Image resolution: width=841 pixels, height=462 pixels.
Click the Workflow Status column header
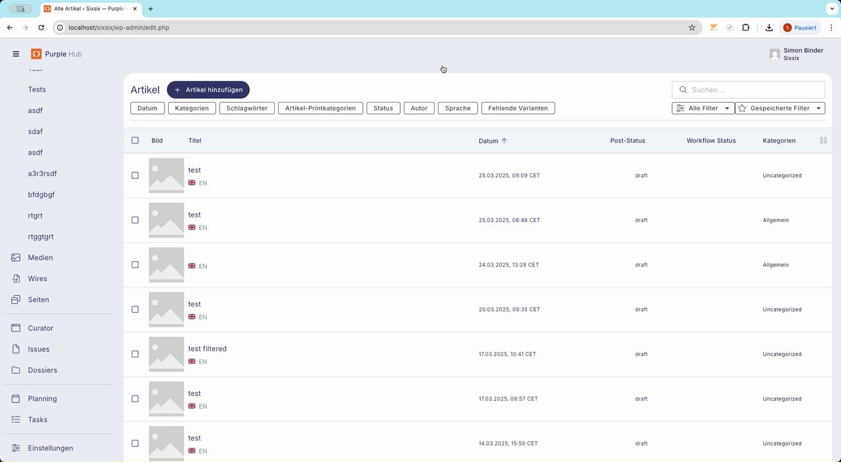711,141
